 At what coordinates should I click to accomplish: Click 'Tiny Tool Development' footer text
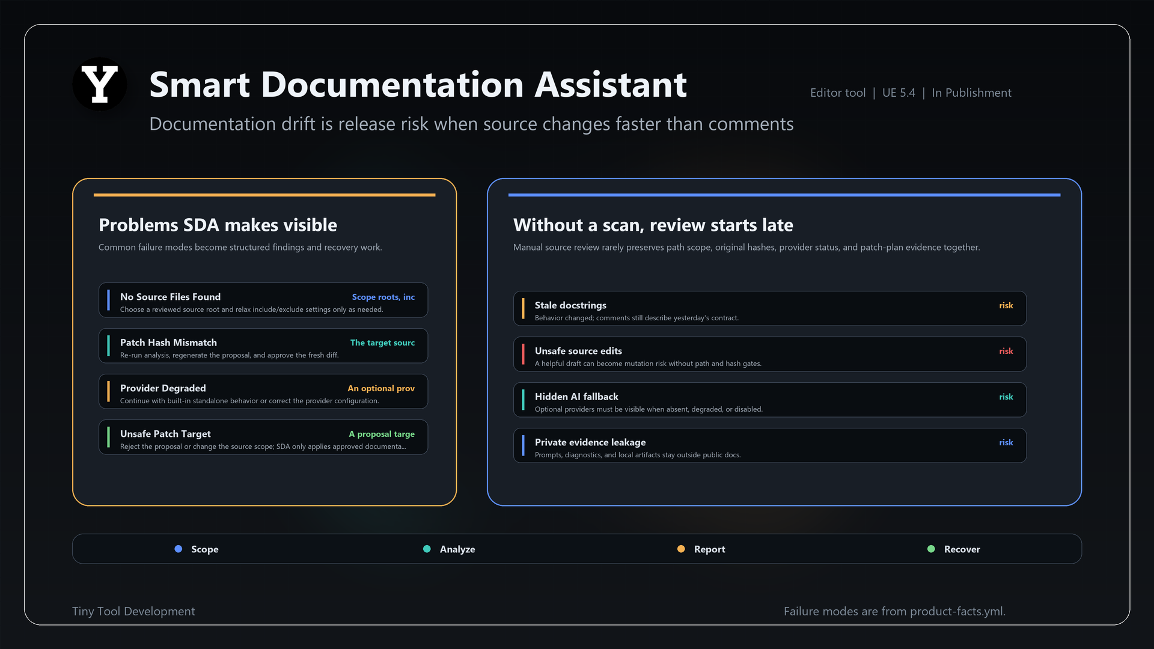point(133,611)
